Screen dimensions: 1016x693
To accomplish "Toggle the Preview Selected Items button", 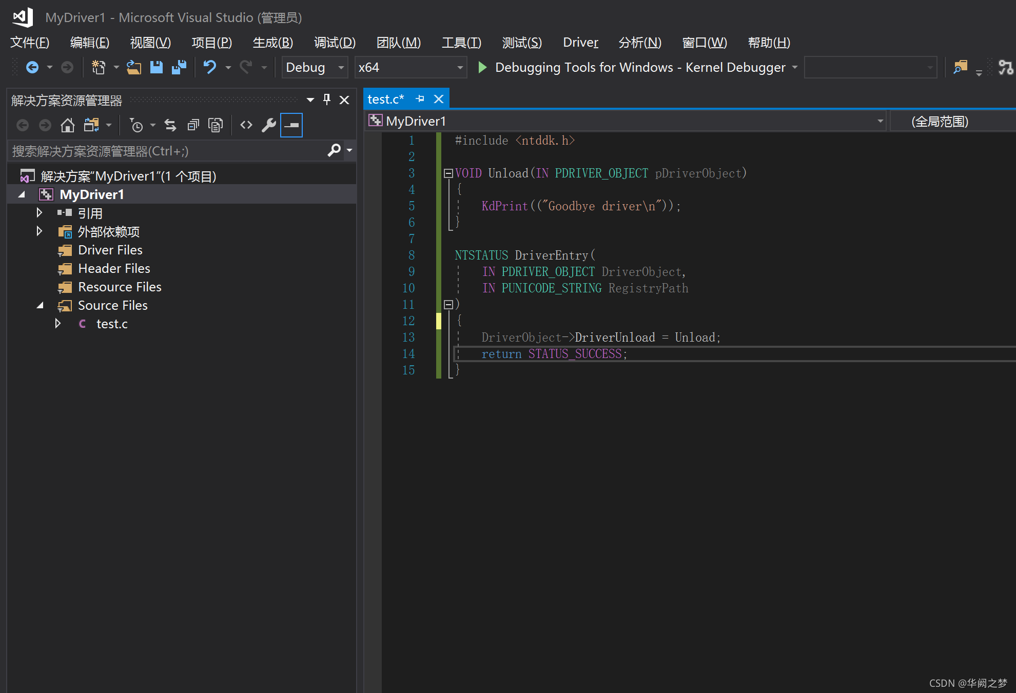I will (291, 125).
